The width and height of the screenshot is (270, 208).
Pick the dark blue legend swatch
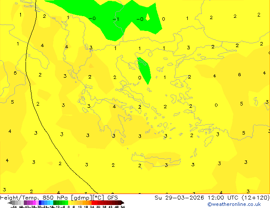tap(40, 202)
